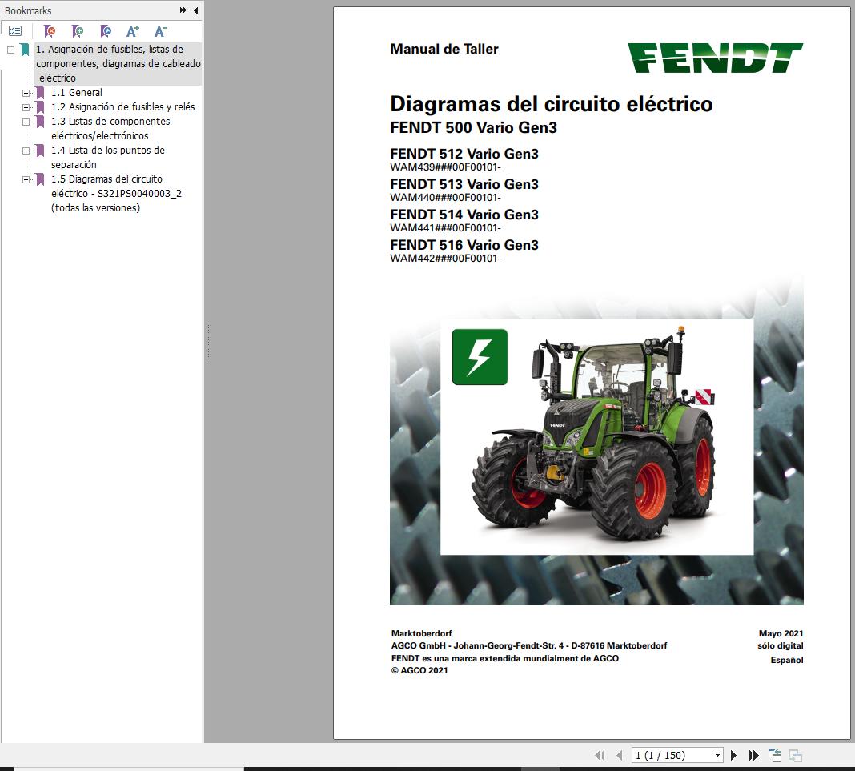Increase bookmark font size with A+
The width and height of the screenshot is (855, 771).
133,32
